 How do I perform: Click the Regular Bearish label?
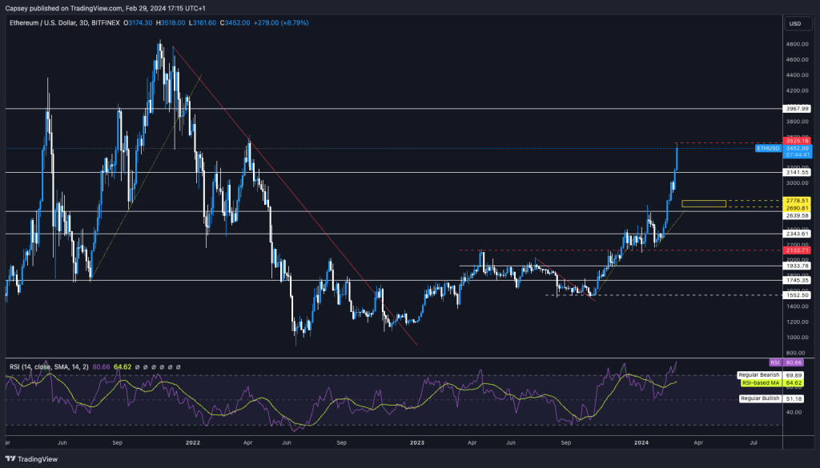[x=759, y=375]
